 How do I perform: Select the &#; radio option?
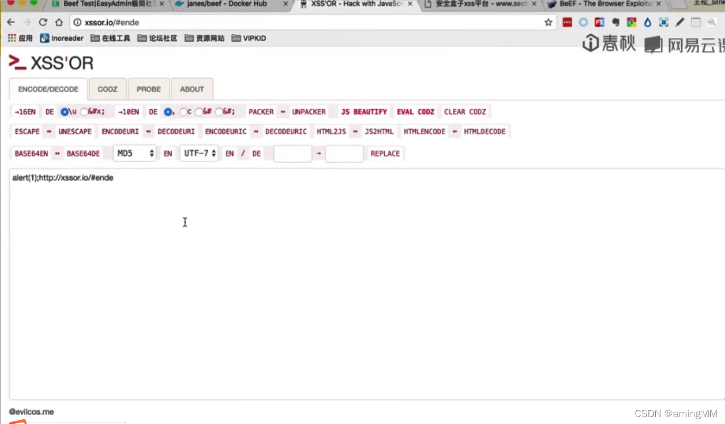click(219, 112)
